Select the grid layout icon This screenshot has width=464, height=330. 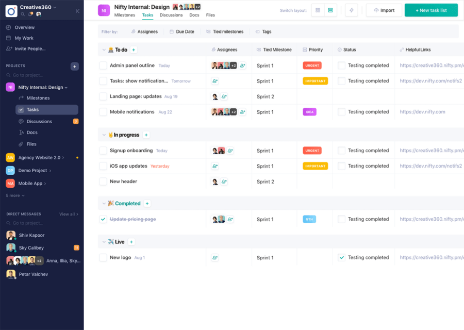pos(318,10)
